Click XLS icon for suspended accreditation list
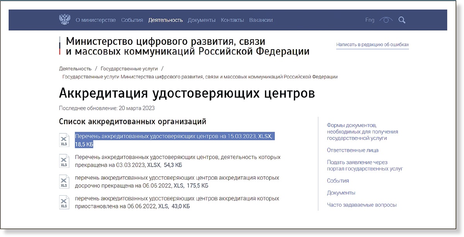 (x=64, y=202)
